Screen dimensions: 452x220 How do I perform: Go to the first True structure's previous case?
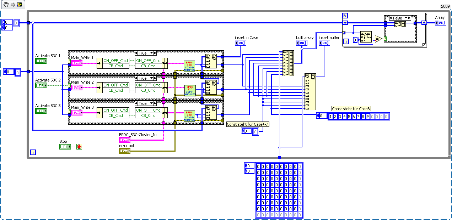coord(137,53)
